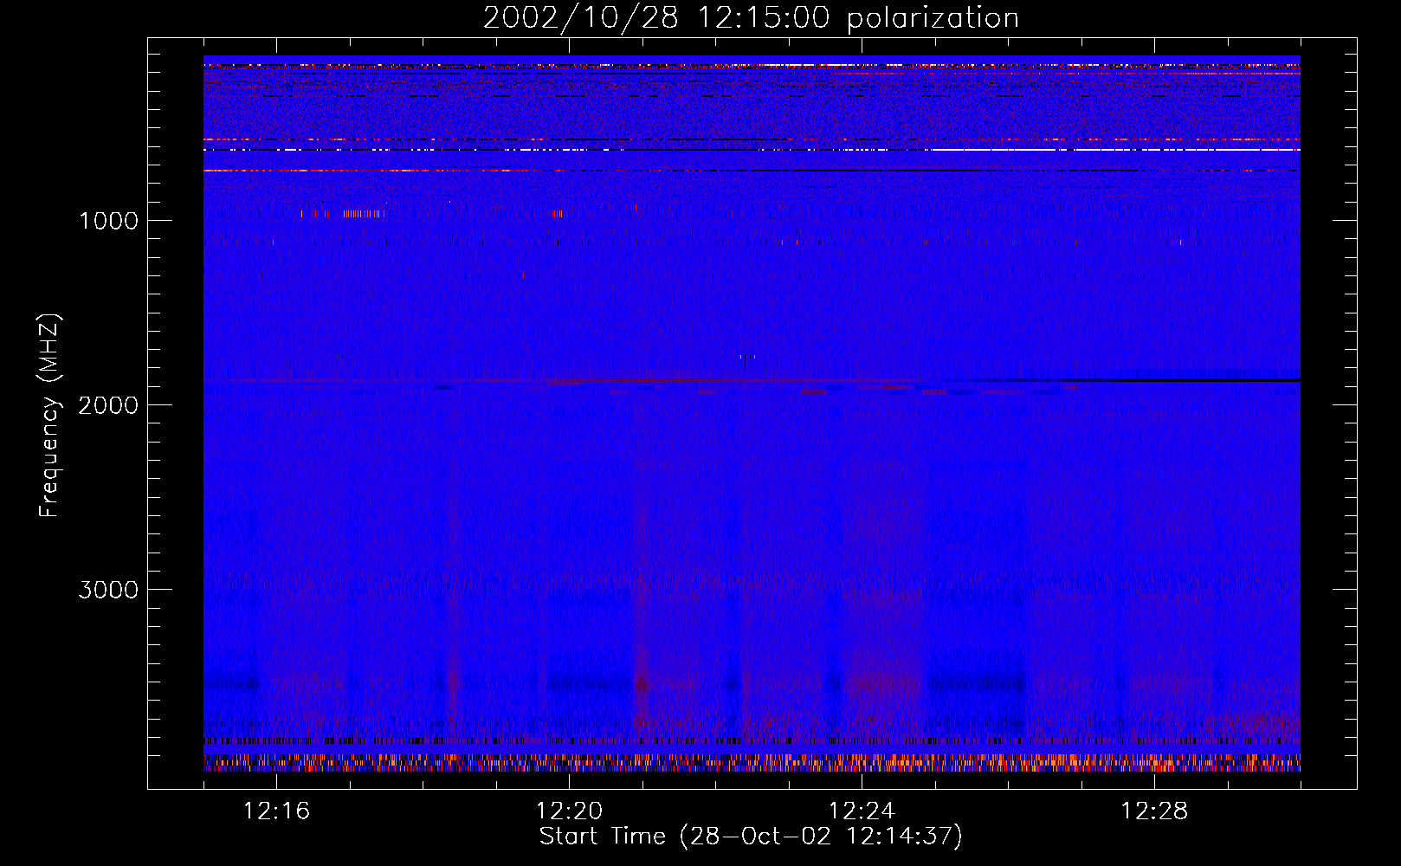Select the 'Start Time (28-Oct-02 12:14:37)' label
The image size is (1401, 866).
[751, 837]
